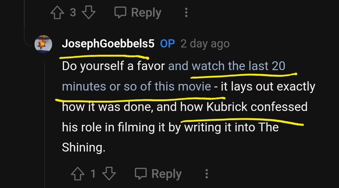Image resolution: width=339 pixels, height=188 pixels.
Task: Open more options for the 3-point comment
Action: (x=186, y=13)
